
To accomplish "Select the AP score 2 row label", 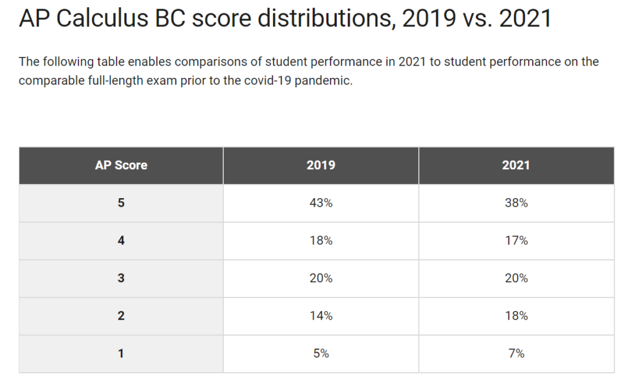I will point(121,316).
